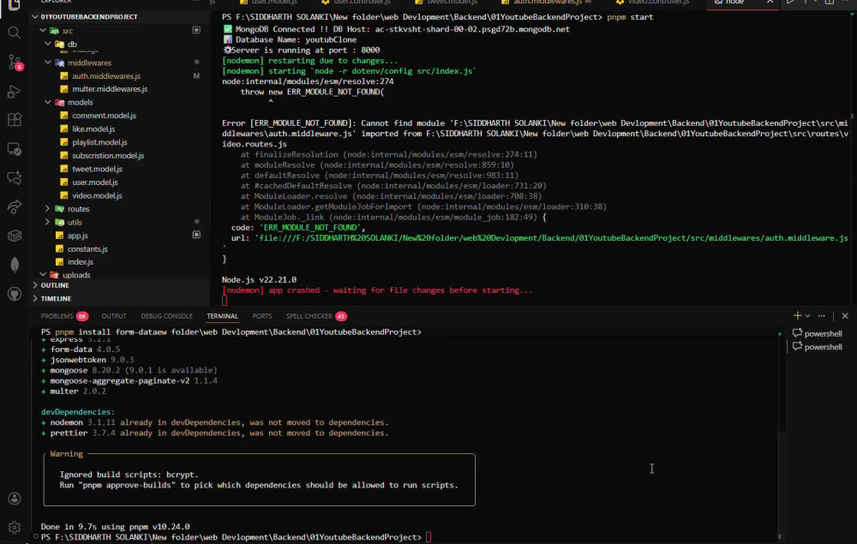Click 'Done in 9.7s using pnpm v10.24.0' text
Screen dimensions: 857x544
116,527
